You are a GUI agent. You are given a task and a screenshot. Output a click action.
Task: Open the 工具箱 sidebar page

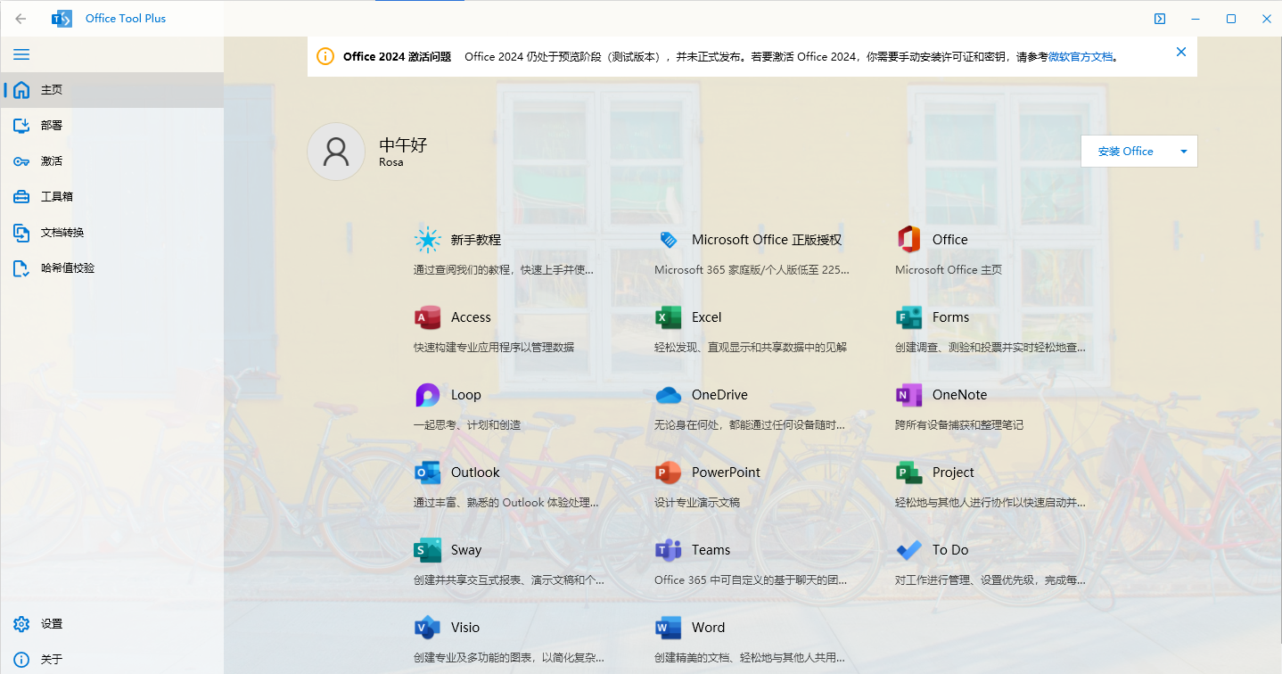click(x=112, y=197)
